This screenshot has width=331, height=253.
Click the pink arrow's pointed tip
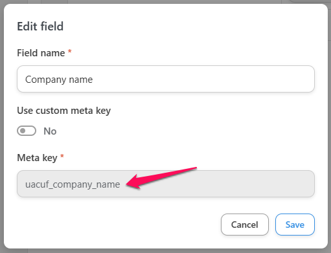coord(128,184)
